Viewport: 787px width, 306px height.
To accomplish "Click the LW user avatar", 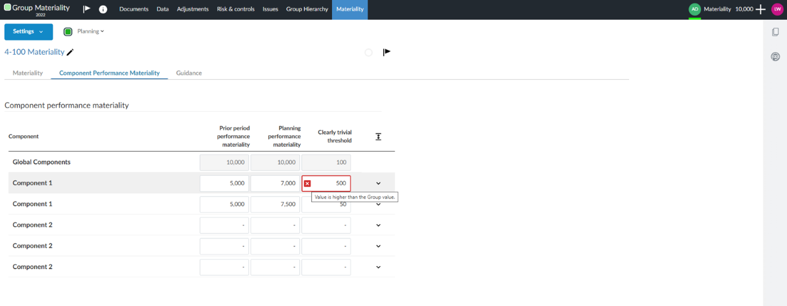I will 777,9.
